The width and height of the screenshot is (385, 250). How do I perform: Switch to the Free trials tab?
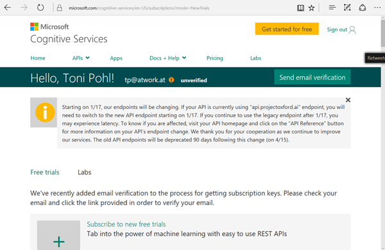(45, 172)
